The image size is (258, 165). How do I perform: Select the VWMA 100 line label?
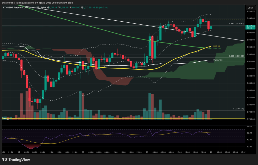218,60
